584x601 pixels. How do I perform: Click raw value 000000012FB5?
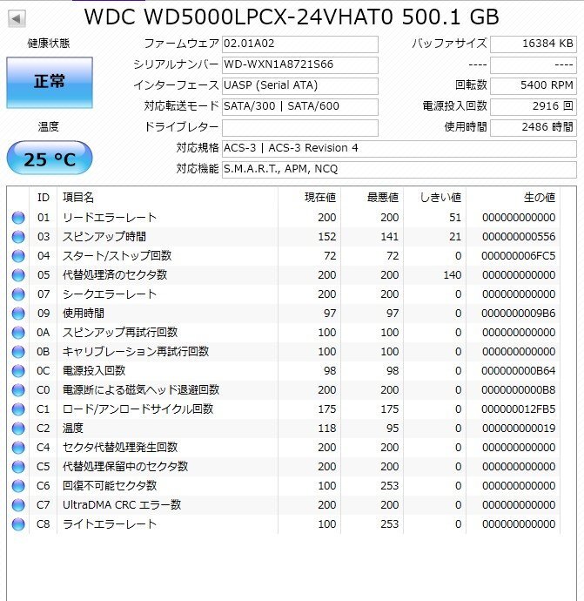pos(519,409)
